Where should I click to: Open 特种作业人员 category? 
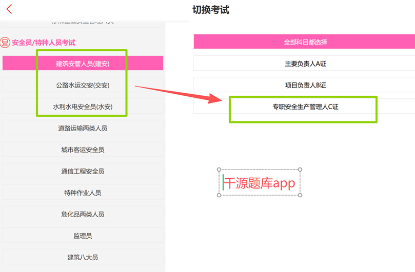pyautogui.click(x=83, y=193)
